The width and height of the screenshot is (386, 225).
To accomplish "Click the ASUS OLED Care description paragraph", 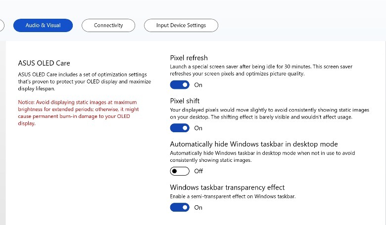I will pyautogui.click(x=84, y=81).
